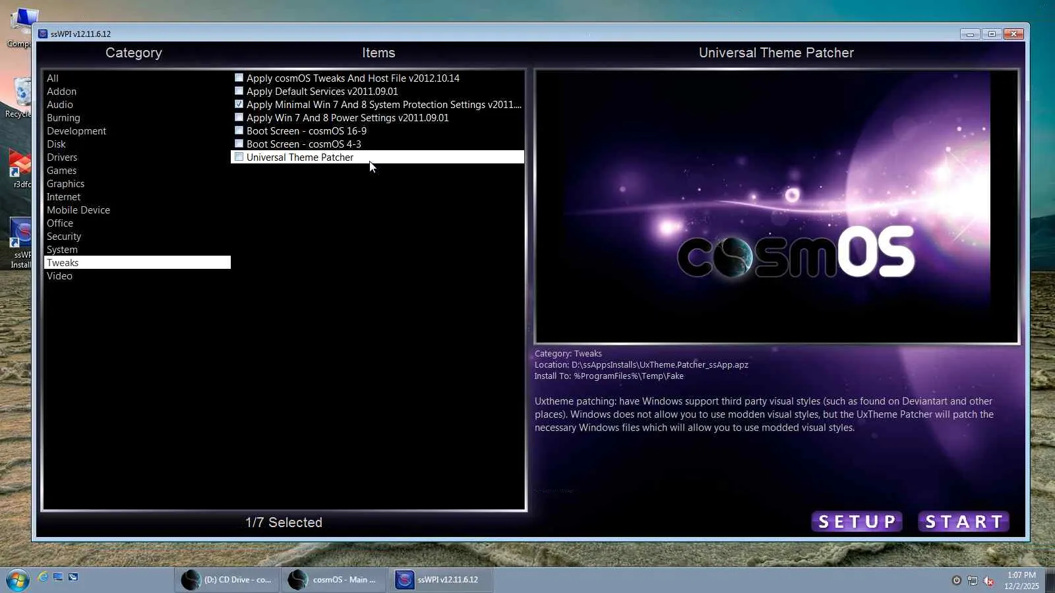Launch Internet Explorer from quick launch
This screenshot has height=593, width=1055.
tap(43, 577)
